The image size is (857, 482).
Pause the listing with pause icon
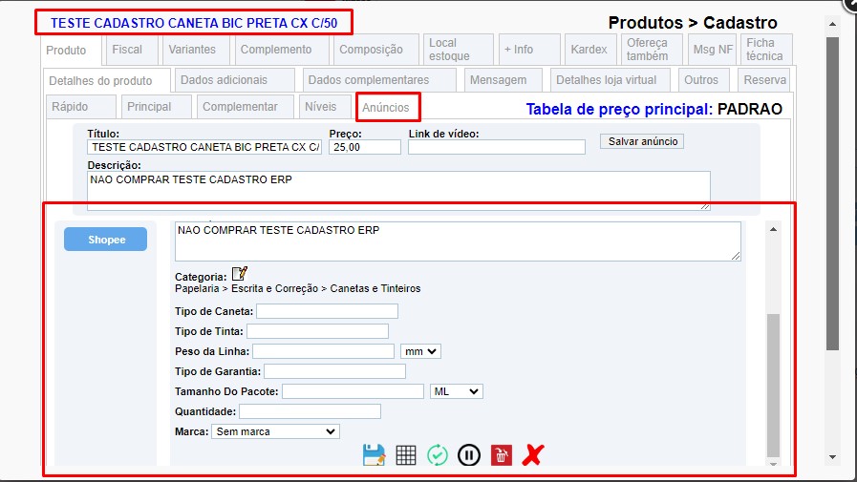coord(469,454)
